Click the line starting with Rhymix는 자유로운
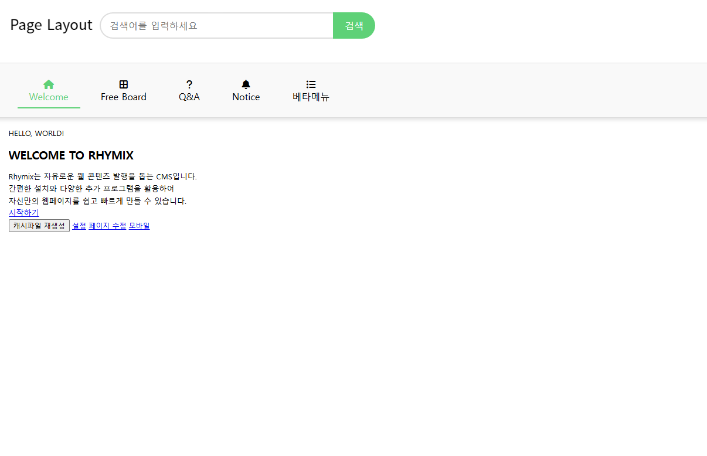 (103, 176)
